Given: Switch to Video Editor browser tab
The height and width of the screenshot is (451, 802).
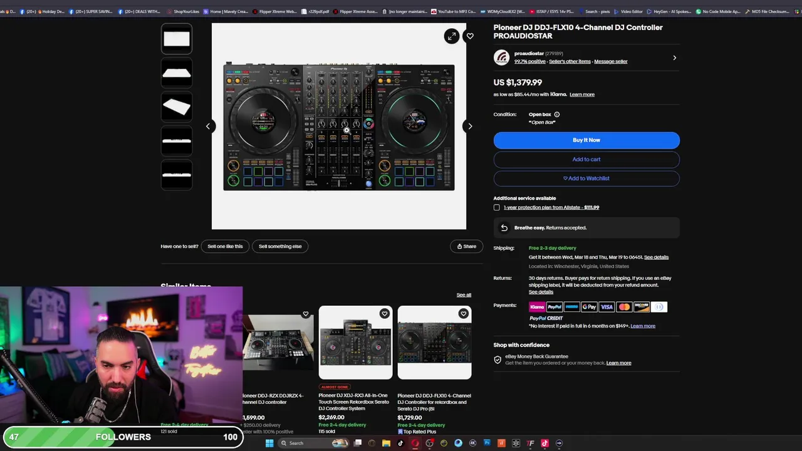Looking at the screenshot, I should [628, 11].
